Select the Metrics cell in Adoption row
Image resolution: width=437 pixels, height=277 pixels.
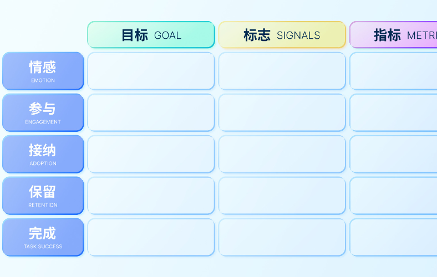(394, 154)
